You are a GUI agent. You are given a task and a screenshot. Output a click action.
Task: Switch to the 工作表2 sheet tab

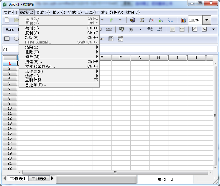[x=39, y=179]
